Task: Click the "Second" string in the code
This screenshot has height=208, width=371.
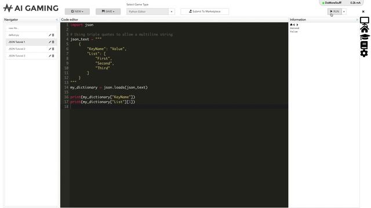Action: (x=104, y=63)
